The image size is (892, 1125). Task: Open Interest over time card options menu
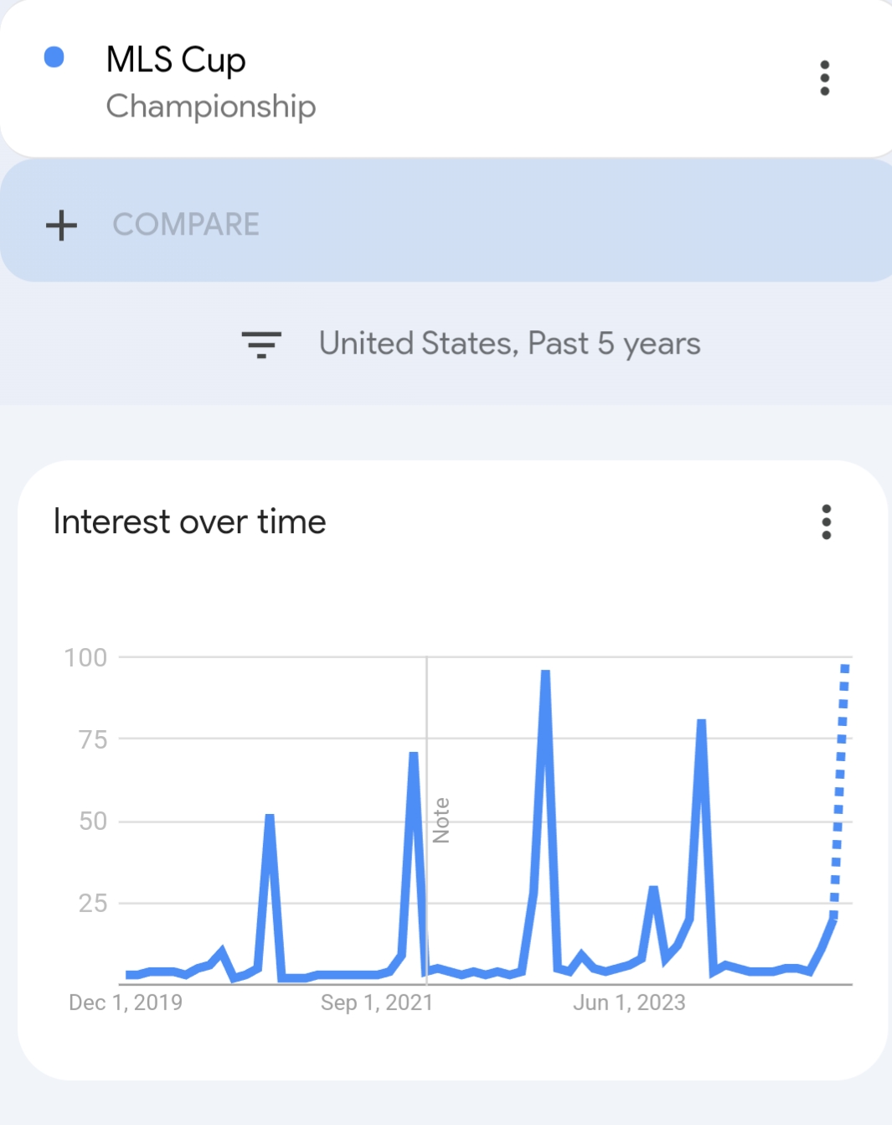click(826, 522)
